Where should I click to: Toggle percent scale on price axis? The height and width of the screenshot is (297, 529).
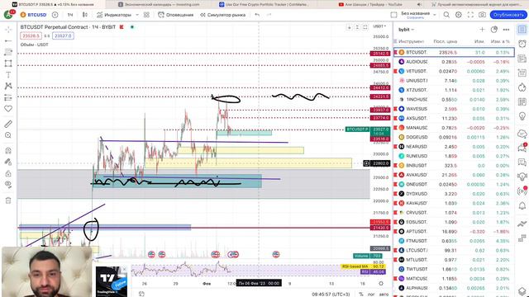(361, 294)
